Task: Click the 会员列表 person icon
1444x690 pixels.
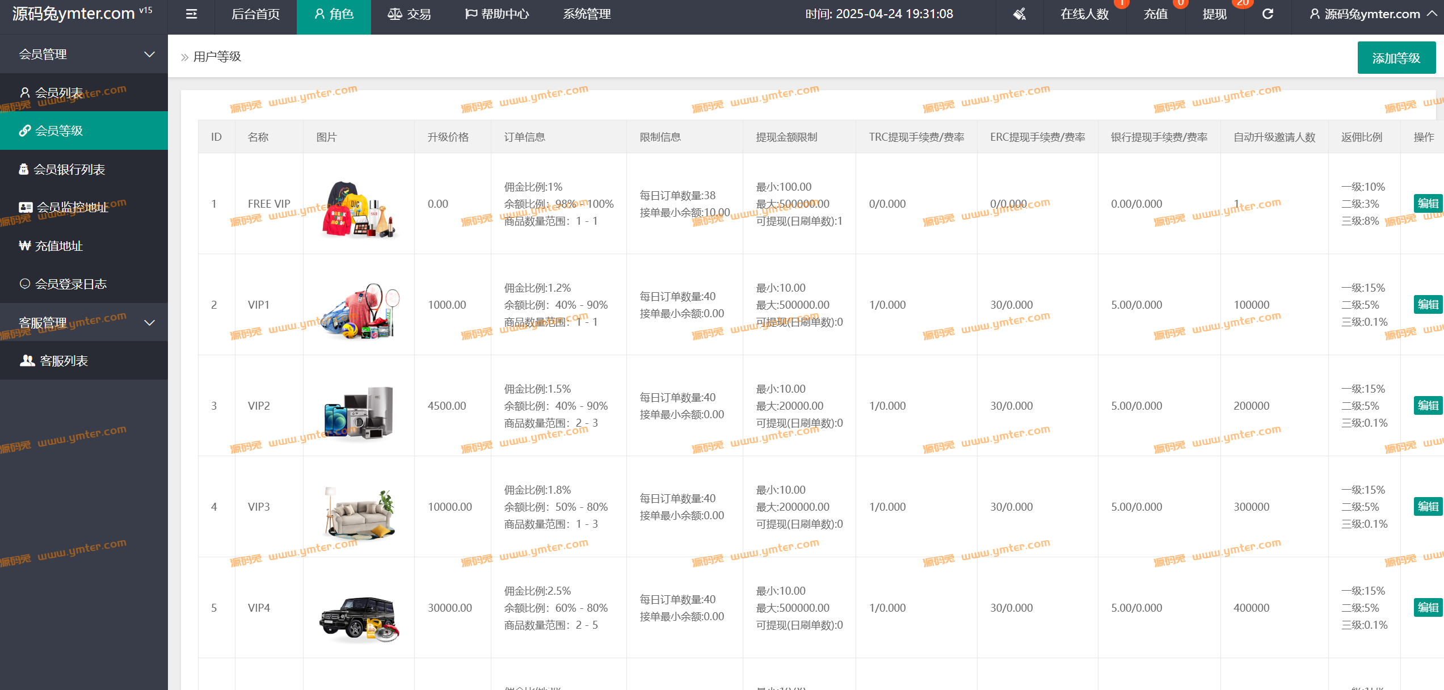Action: (24, 92)
